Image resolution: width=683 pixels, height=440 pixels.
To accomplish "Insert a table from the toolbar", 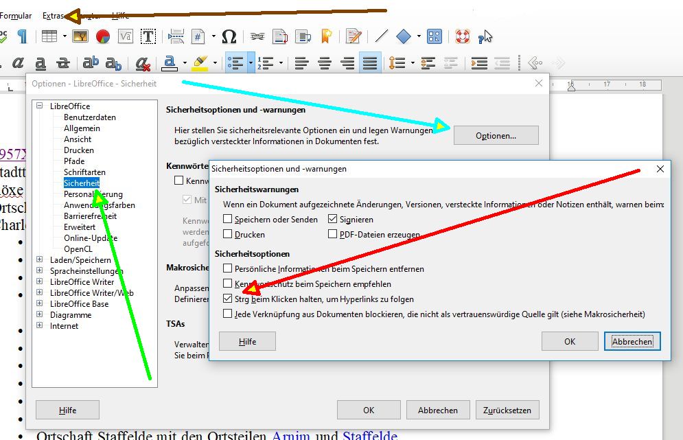I will pyautogui.click(x=49, y=36).
